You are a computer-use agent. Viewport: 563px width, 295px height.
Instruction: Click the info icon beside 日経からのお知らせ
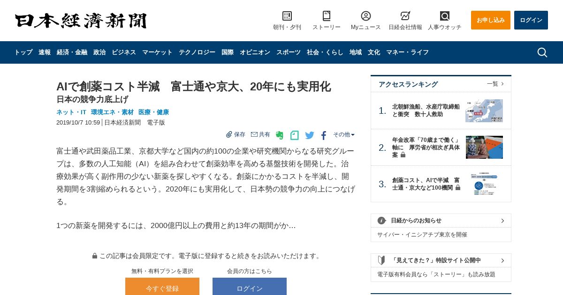coord(382,221)
